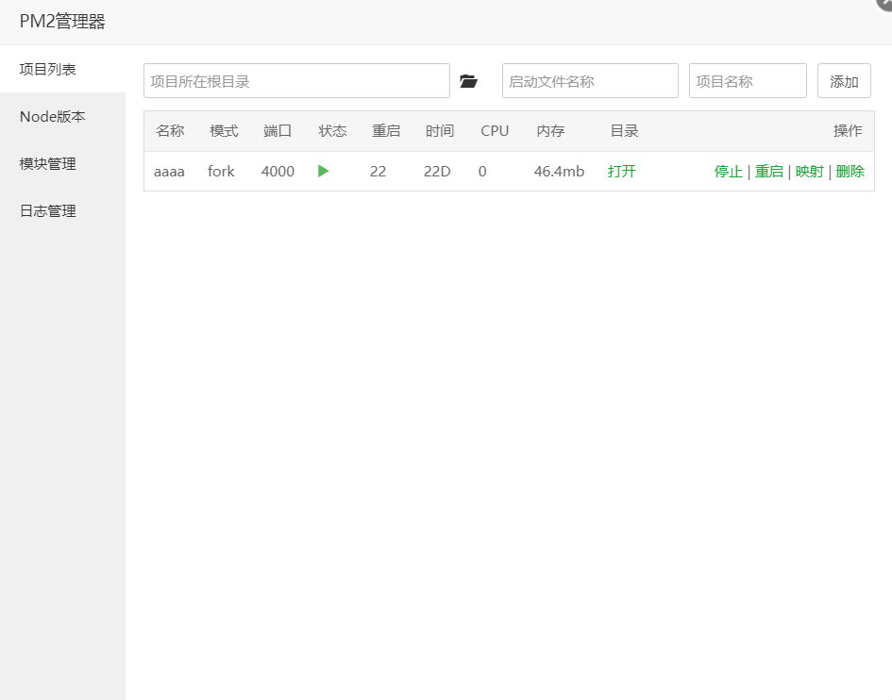Click the 内存 column header
892x700 pixels.
coord(550,131)
